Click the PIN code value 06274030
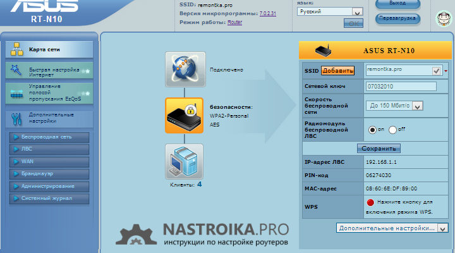455x253 pixels. [379, 175]
